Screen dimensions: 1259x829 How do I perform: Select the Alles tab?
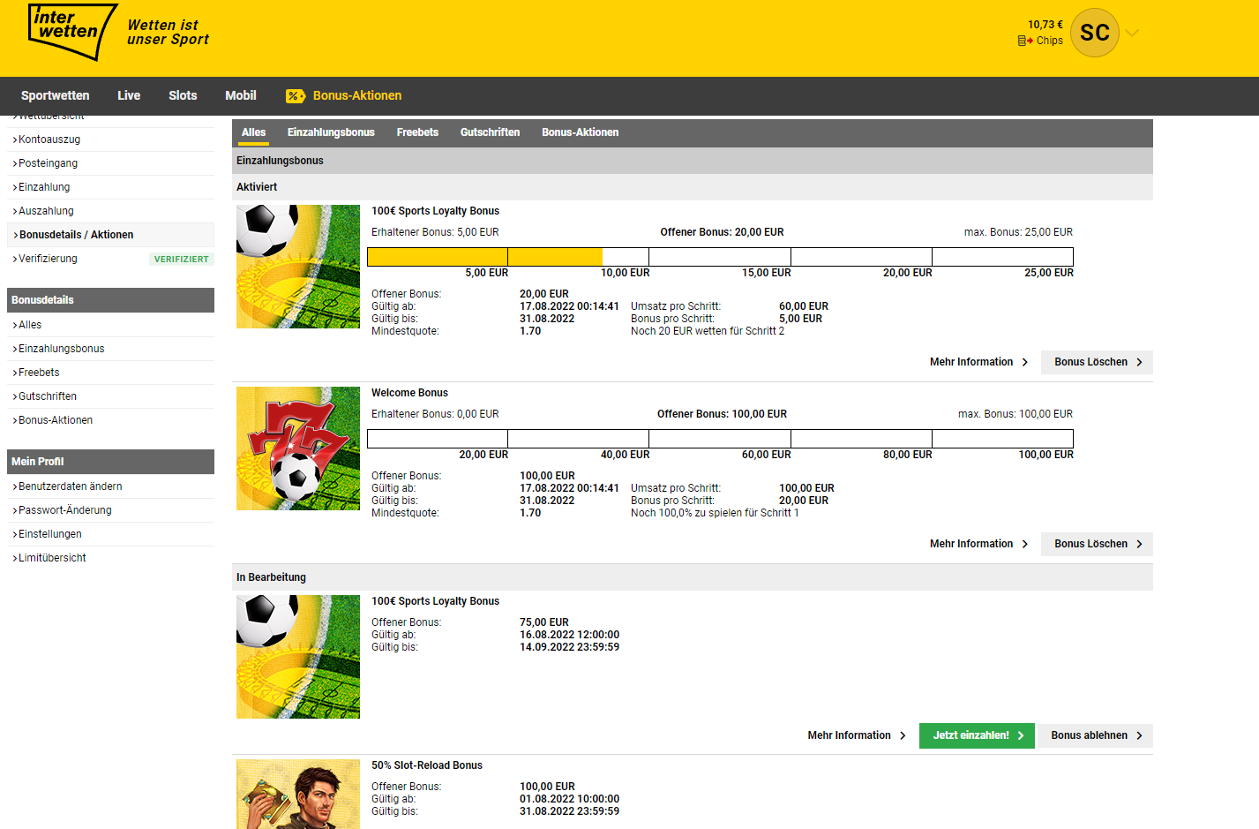254,132
